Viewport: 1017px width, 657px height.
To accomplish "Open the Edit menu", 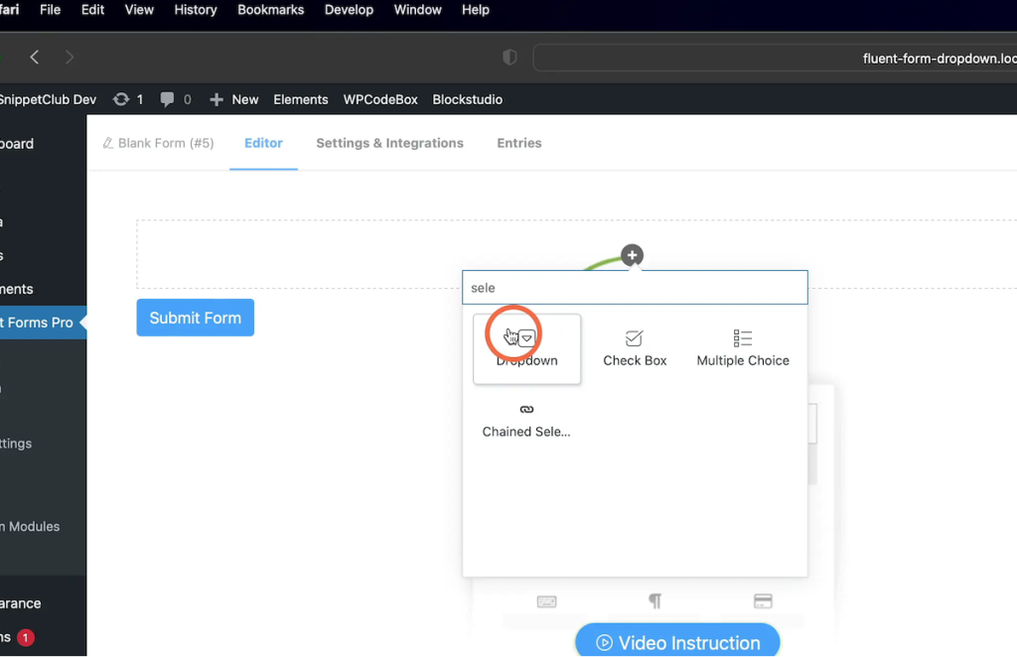I will coord(92,10).
